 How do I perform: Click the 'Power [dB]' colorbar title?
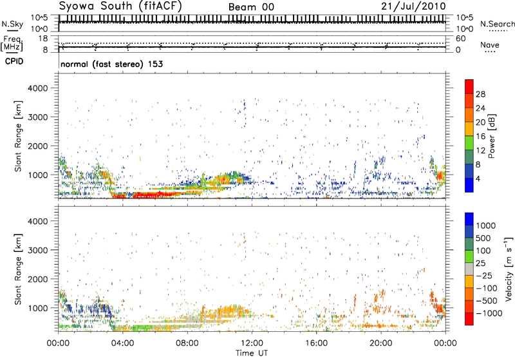coord(491,136)
